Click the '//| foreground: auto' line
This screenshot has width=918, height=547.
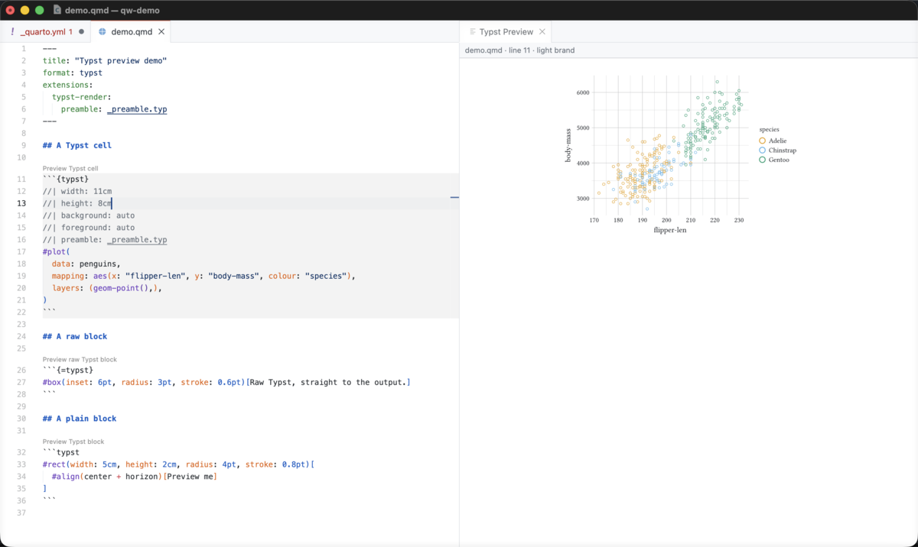89,228
